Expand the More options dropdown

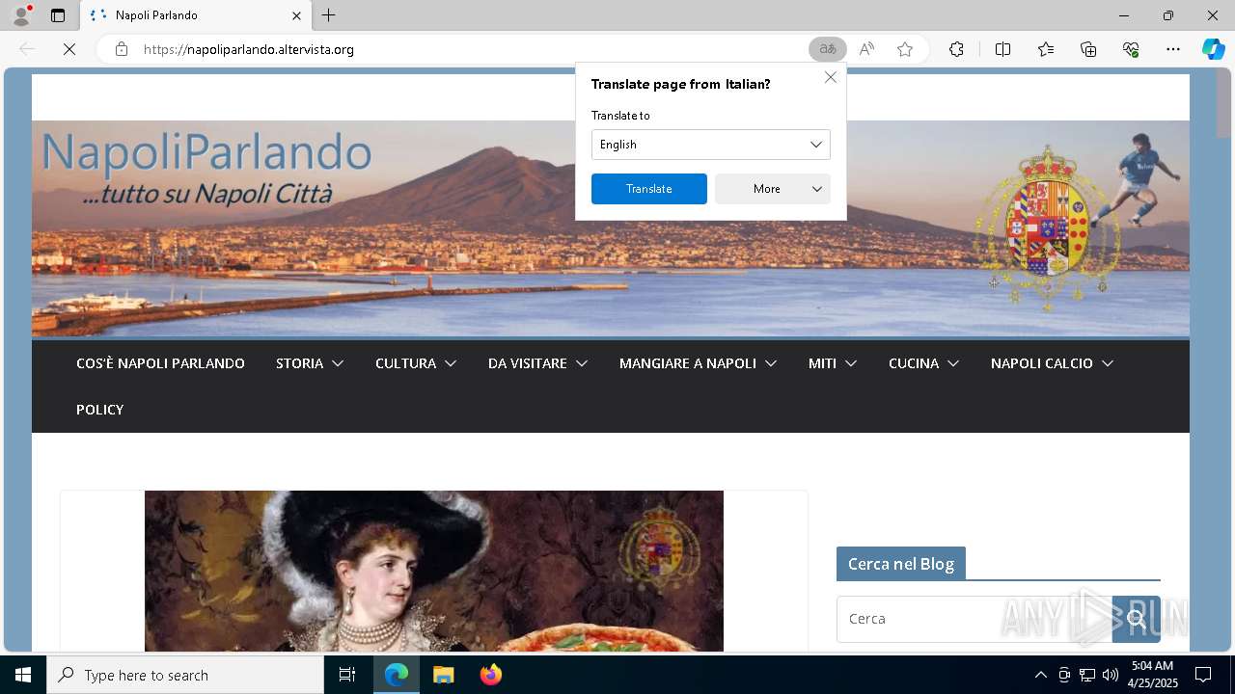pos(773,189)
